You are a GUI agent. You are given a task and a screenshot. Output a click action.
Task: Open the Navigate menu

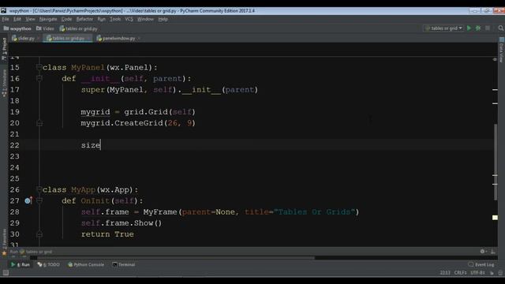pos(48,19)
